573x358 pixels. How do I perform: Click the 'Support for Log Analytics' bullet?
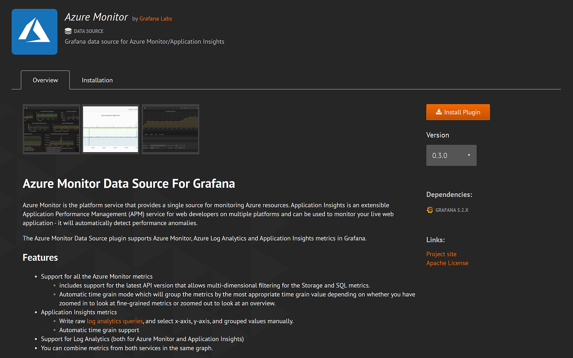coord(142,339)
